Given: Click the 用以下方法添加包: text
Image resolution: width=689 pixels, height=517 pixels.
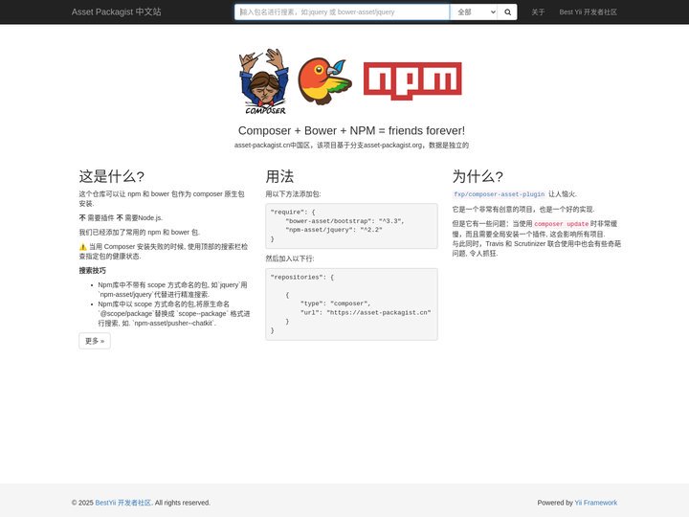Looking at the screenshot, I should (x=293, y=193).
